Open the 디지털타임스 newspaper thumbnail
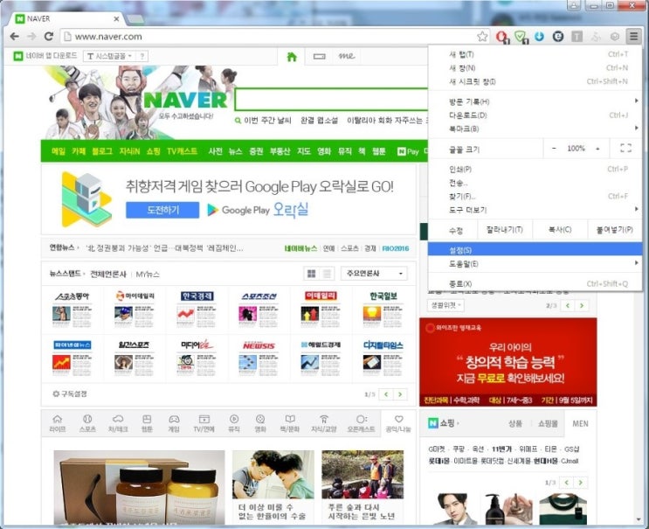This screenshot has height=529, width=649. click(383, 358)
